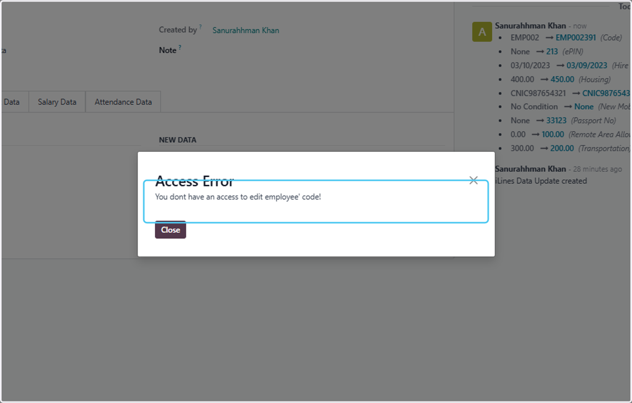632x403 pixels.
Task: Select the old EMP002 code value
Action: (x=525, y=38)
